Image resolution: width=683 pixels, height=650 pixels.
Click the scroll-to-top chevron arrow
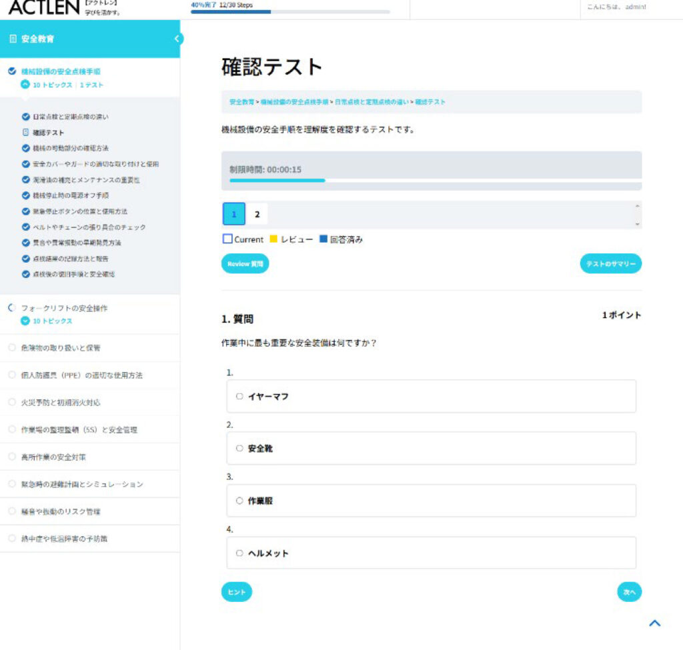coord(655,623)
